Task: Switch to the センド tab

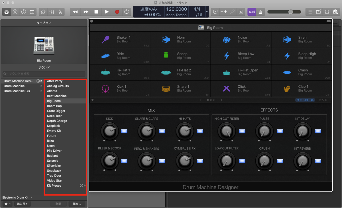Action: tap(323, 100)
